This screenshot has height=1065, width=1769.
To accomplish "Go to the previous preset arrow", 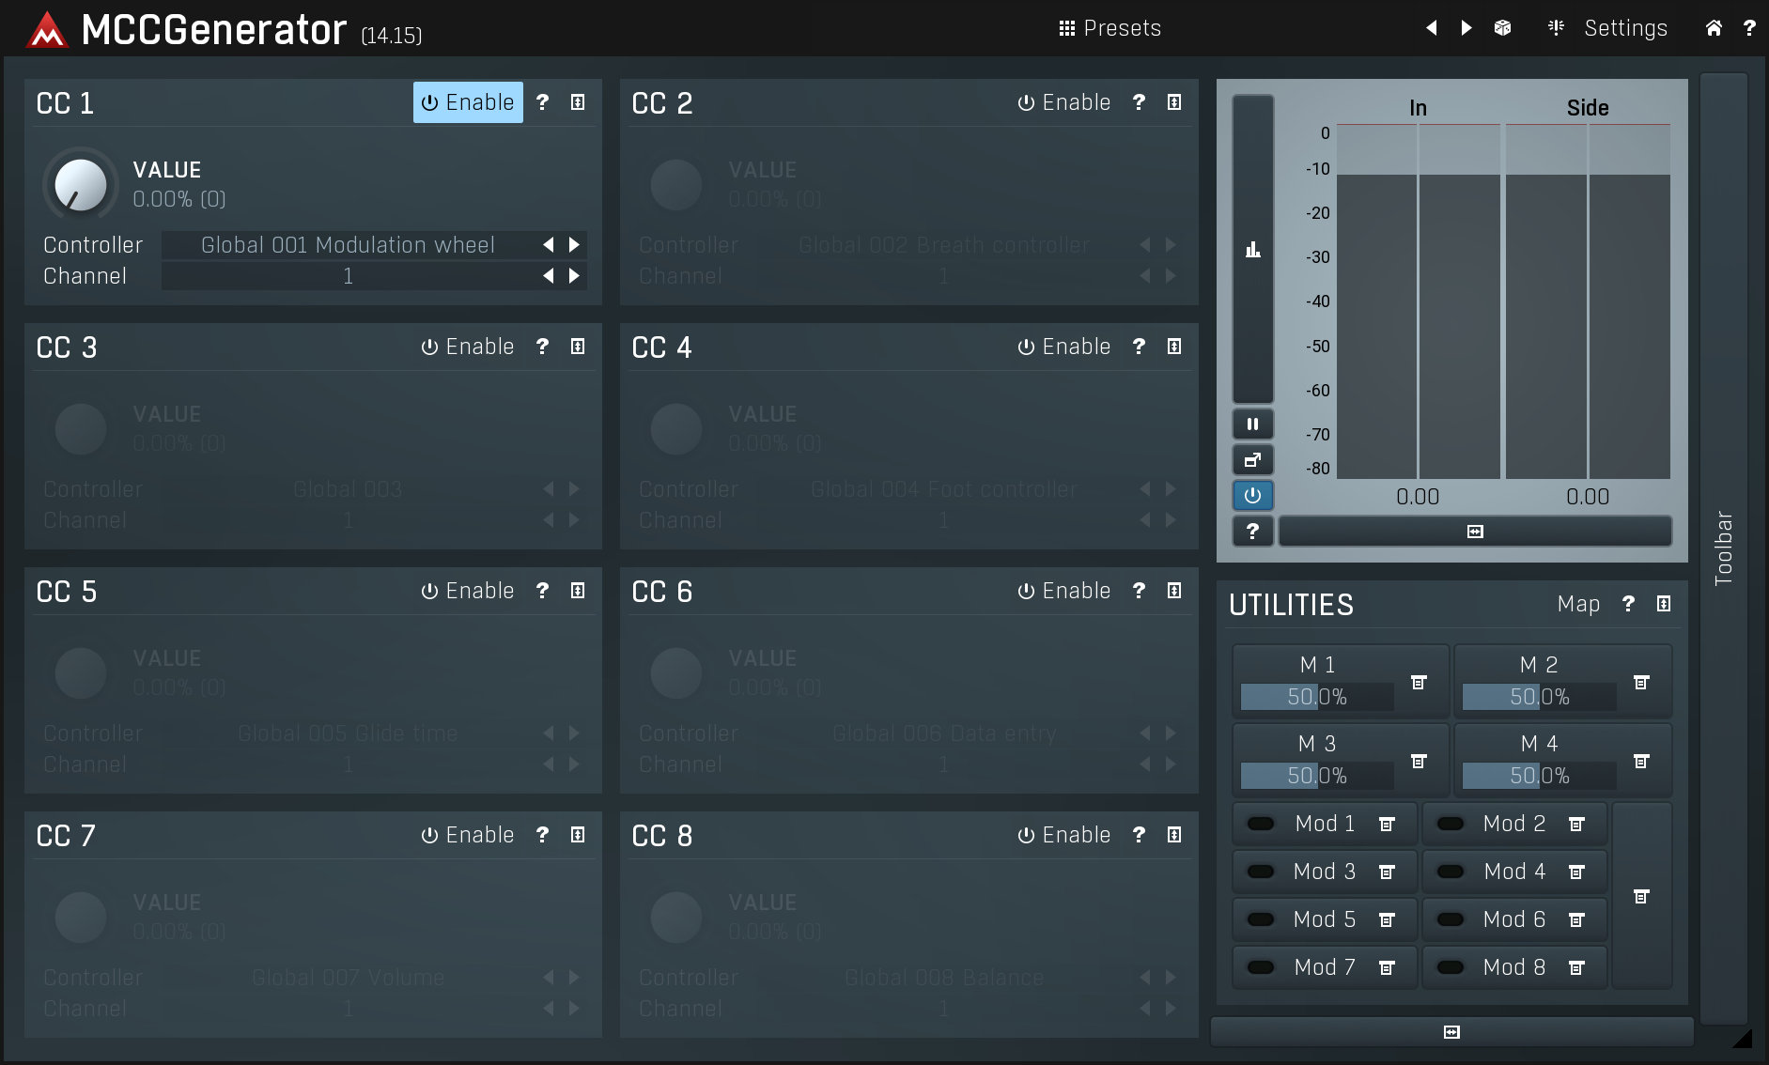I will tap(1431, 28).
